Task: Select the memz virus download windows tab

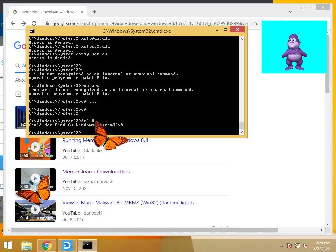Action: coord(48,12)
